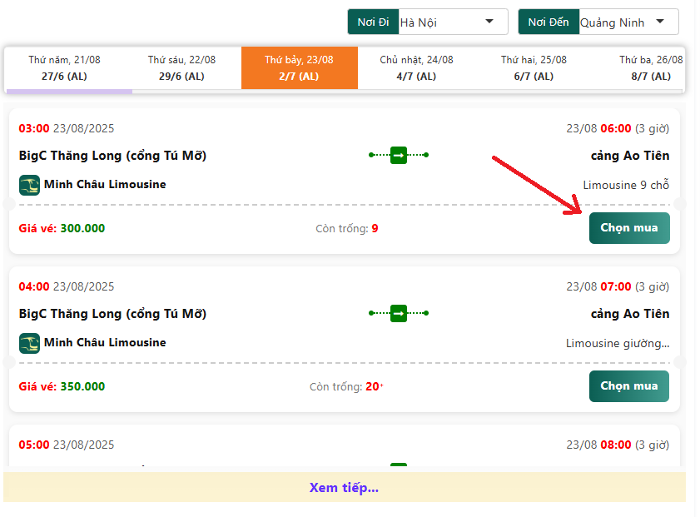The width and height of the screenshot is (700, 517).
Task: Click the 03:00 departure time text
Action: (34, 128)
